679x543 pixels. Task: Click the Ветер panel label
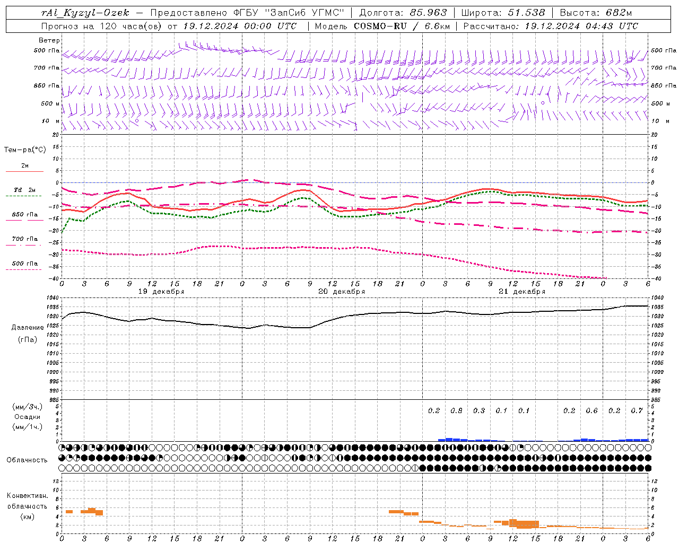coord(49,40)
